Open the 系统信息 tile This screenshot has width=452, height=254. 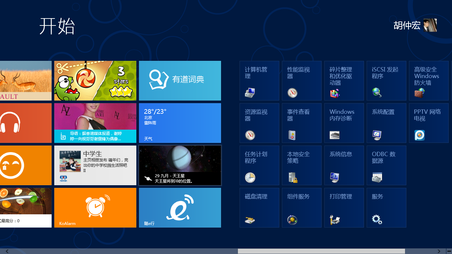pos(344,165)
